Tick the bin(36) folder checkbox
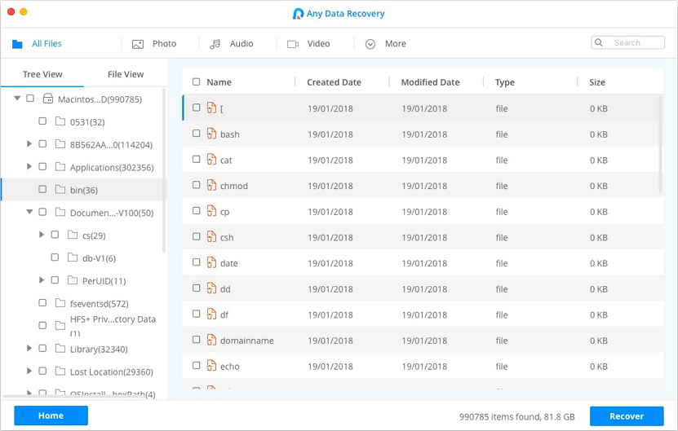Image resolution: width=678 pixels, height=431 pixels. [x=42, y=189]
